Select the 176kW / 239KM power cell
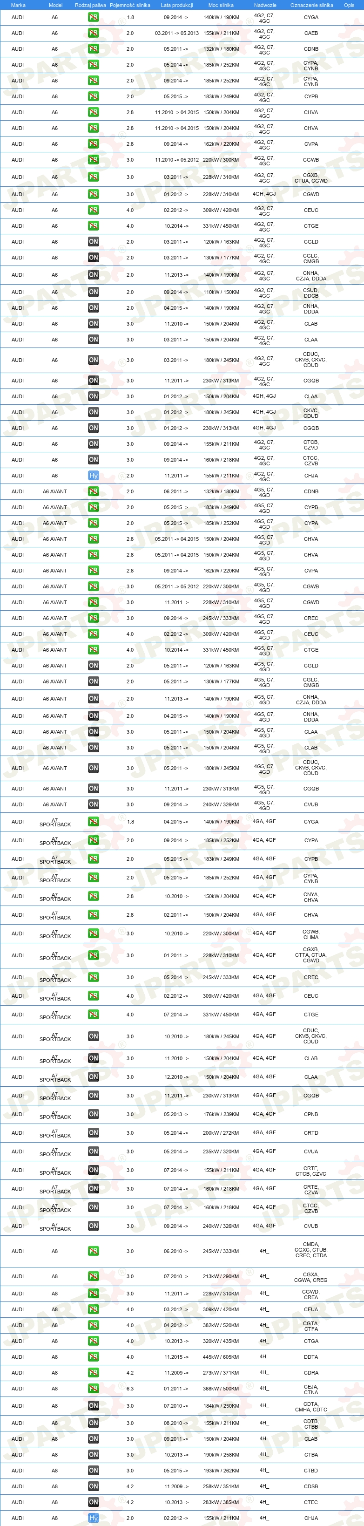364x1526 pixels. [221, 1114]
